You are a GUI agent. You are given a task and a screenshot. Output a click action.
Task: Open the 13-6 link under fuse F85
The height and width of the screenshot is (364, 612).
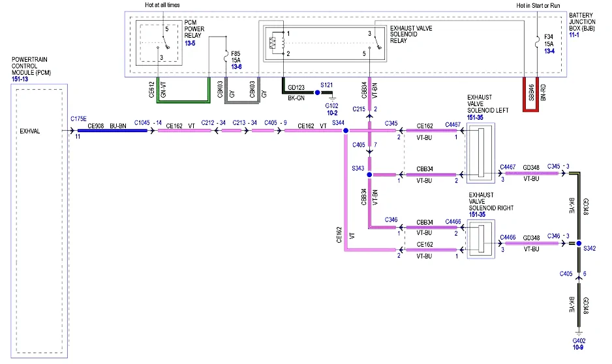click(236, 66)
